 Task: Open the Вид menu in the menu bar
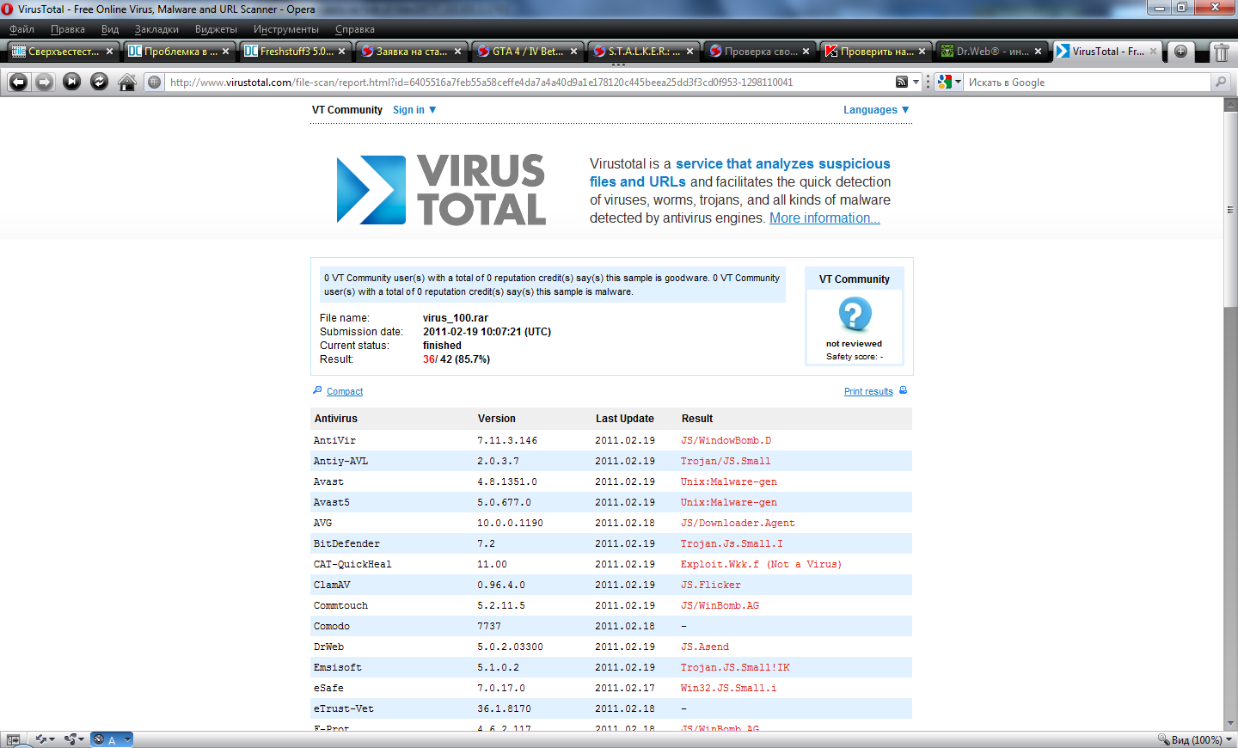coord(109,29)
